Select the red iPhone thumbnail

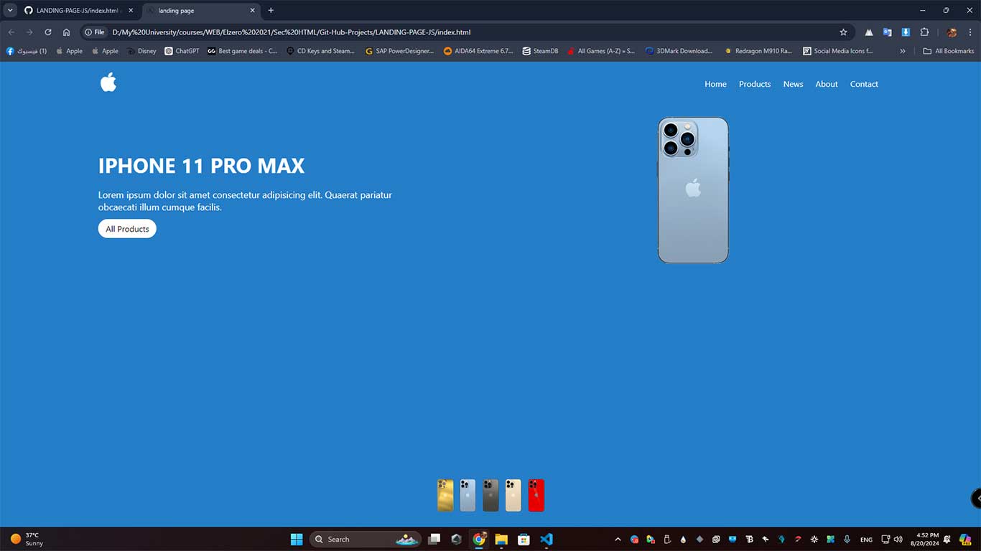[536, 495]
